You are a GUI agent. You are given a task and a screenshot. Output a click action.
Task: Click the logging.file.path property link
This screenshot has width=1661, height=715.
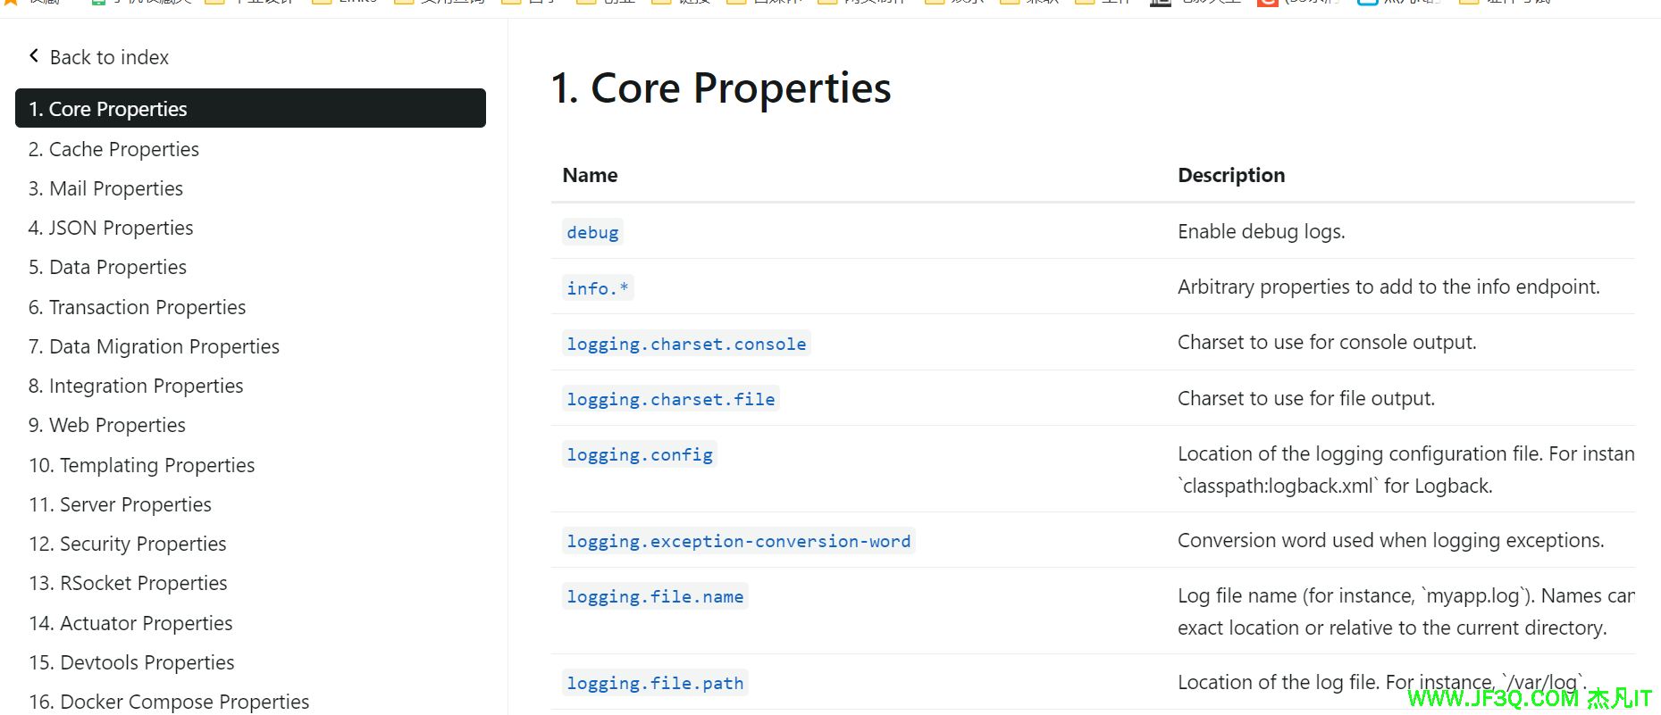tap(655, 683)
